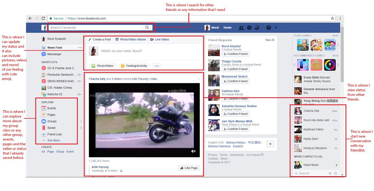Viewport: 374px width, 191px height.
Task: Click See All friend requests
Action: tap(270, 40)
